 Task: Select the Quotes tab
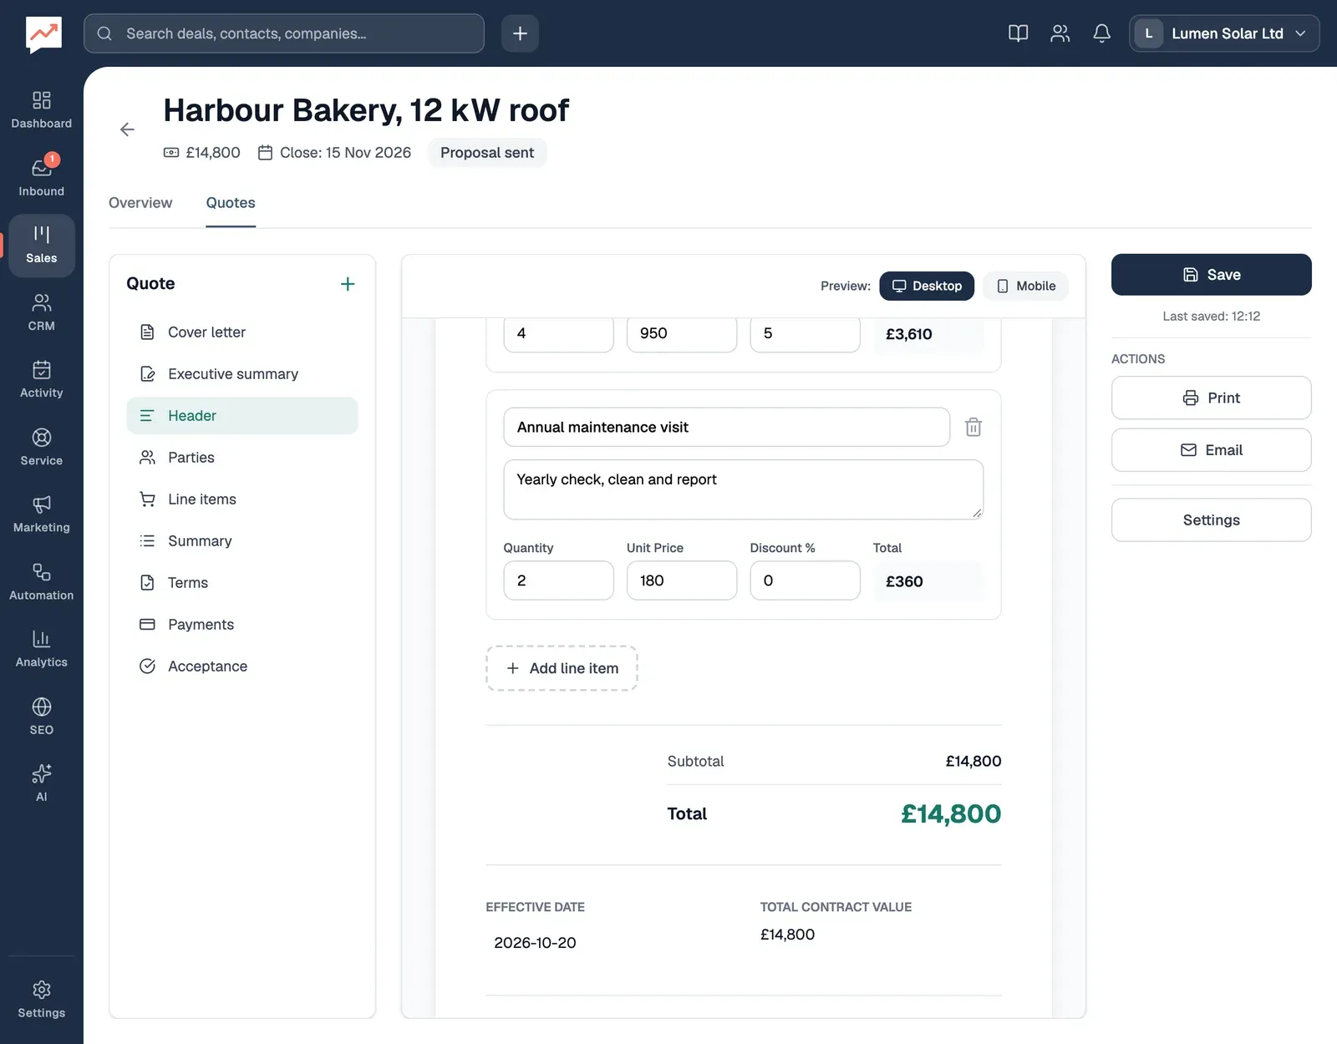(x=231, y=203)
